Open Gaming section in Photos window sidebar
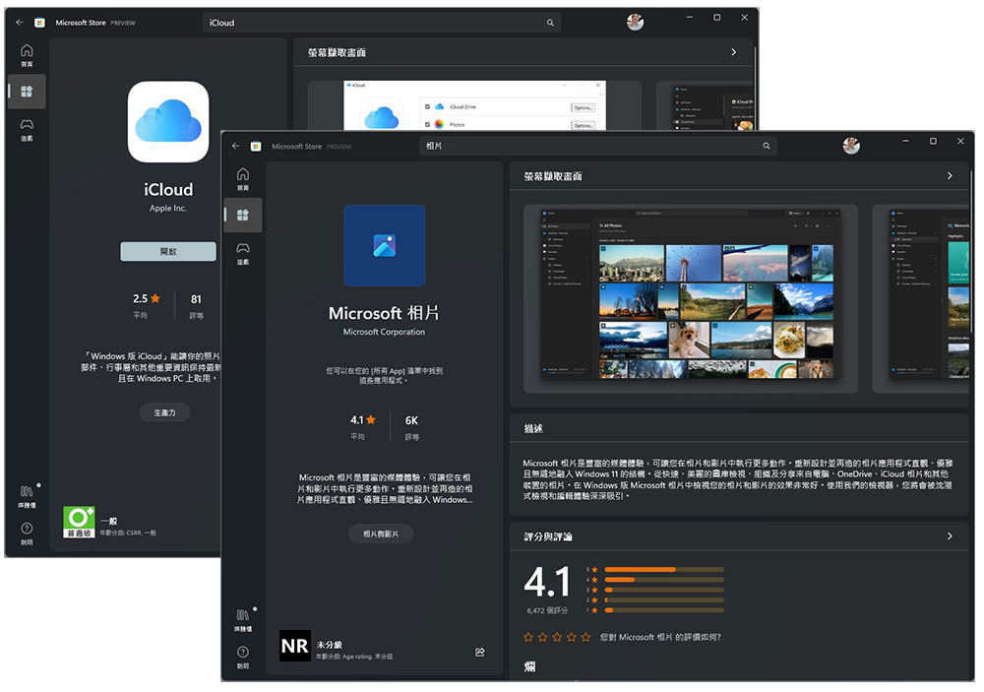This screenshot has height=692, width=984. (243, 252)
